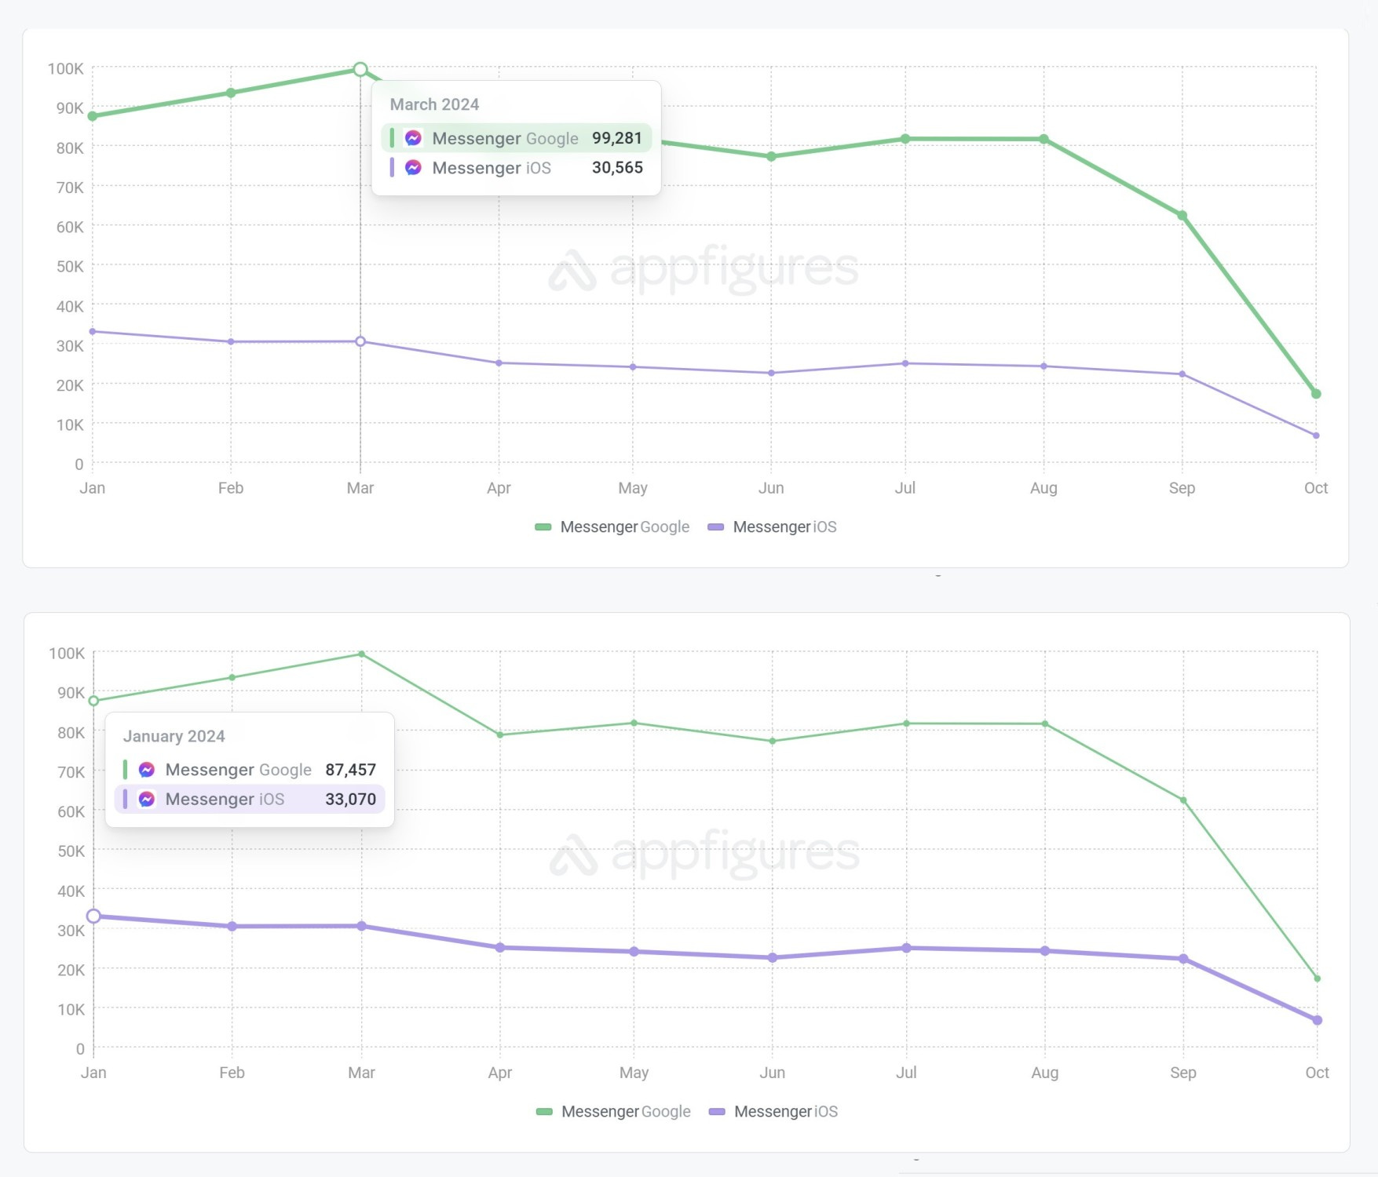This screenshot has height=1177, width=1378.
Task: Click Messenger icon beside Google in January tooltip
Action: pyautogui.click(x=147, y=770)
